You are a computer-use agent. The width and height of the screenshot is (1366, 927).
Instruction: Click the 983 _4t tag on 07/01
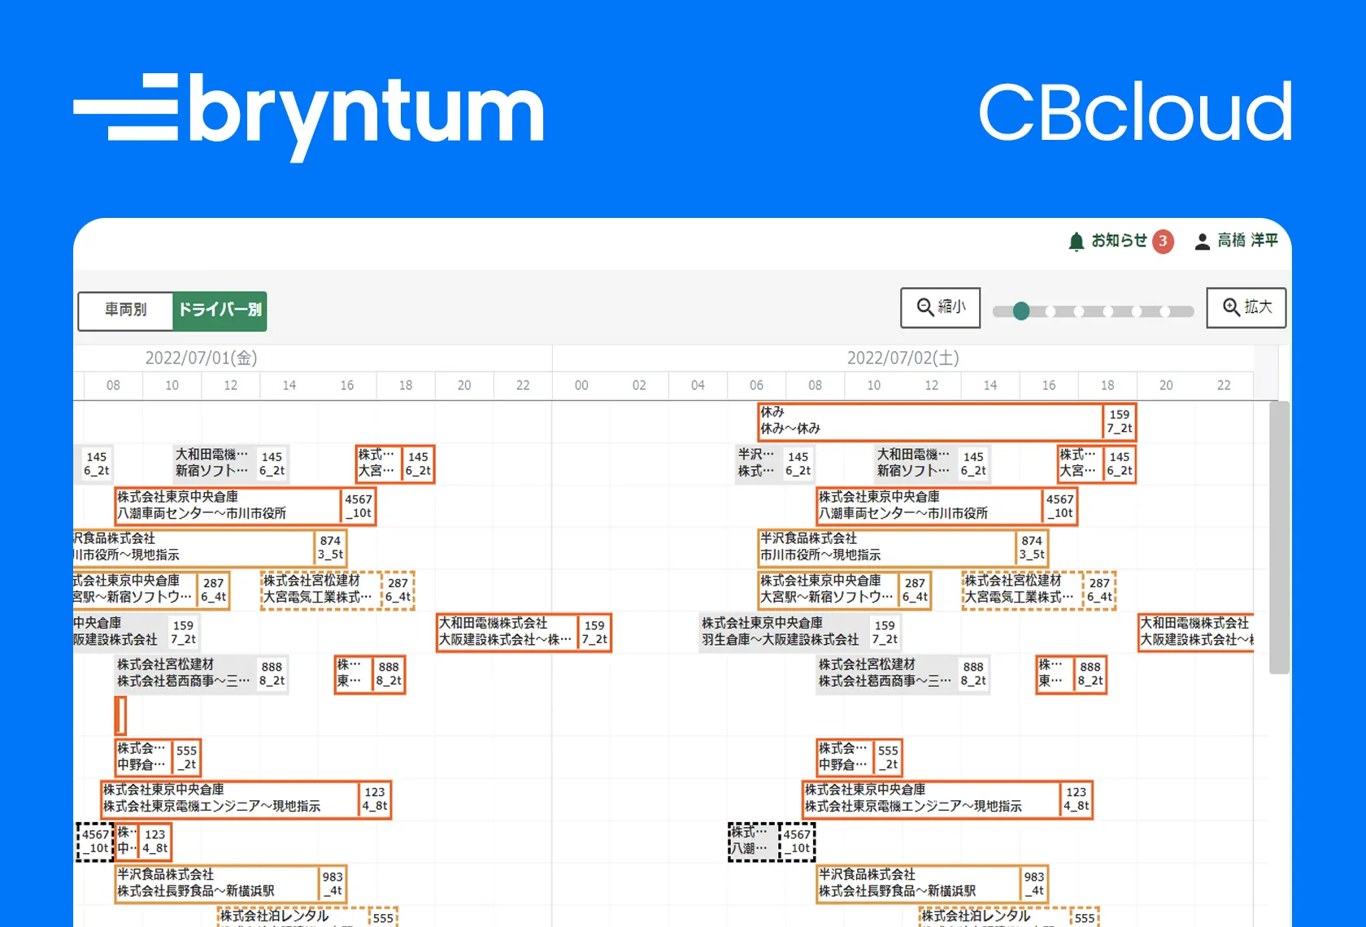[333, 883]
